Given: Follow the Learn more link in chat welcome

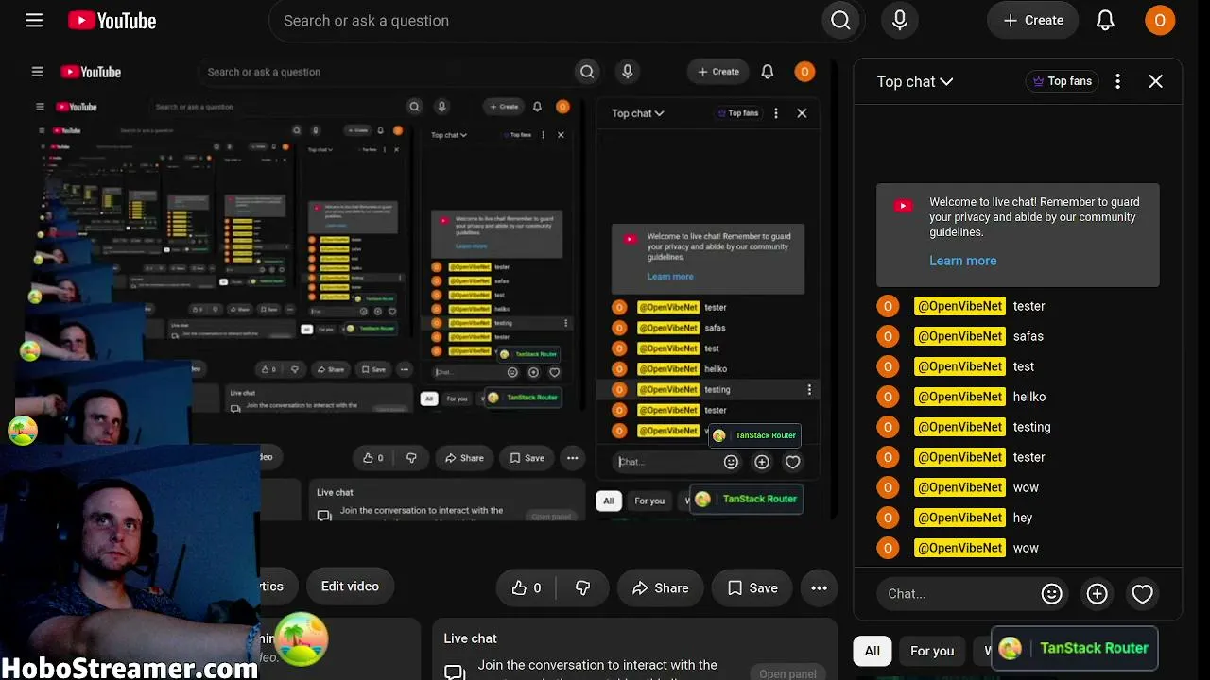Looking at the screenshot, I should 962,261.
